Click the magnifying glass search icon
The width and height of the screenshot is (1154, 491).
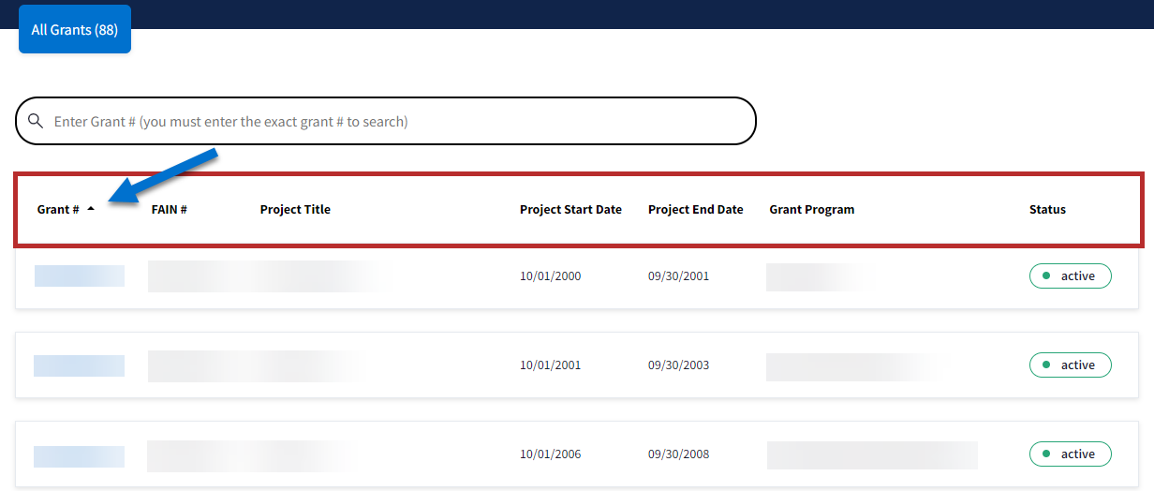click(36, 121)
